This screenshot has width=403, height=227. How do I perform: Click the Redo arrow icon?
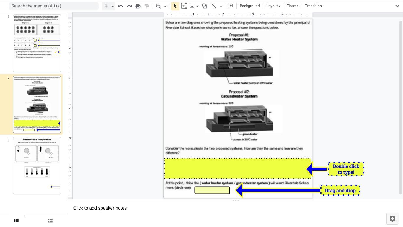(x=129, y=6)
